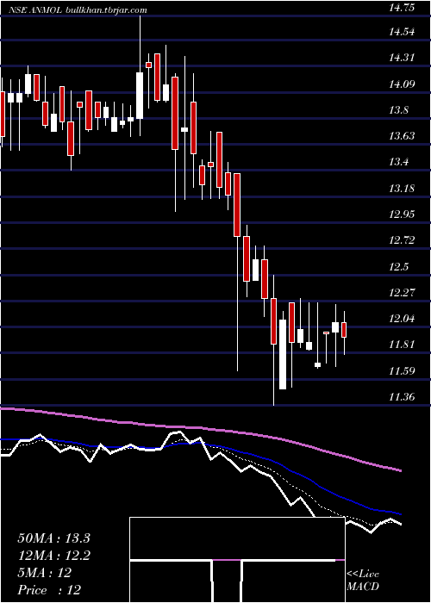
Task: Click the last red candlestick on the chart
Action: coord(344,330)
